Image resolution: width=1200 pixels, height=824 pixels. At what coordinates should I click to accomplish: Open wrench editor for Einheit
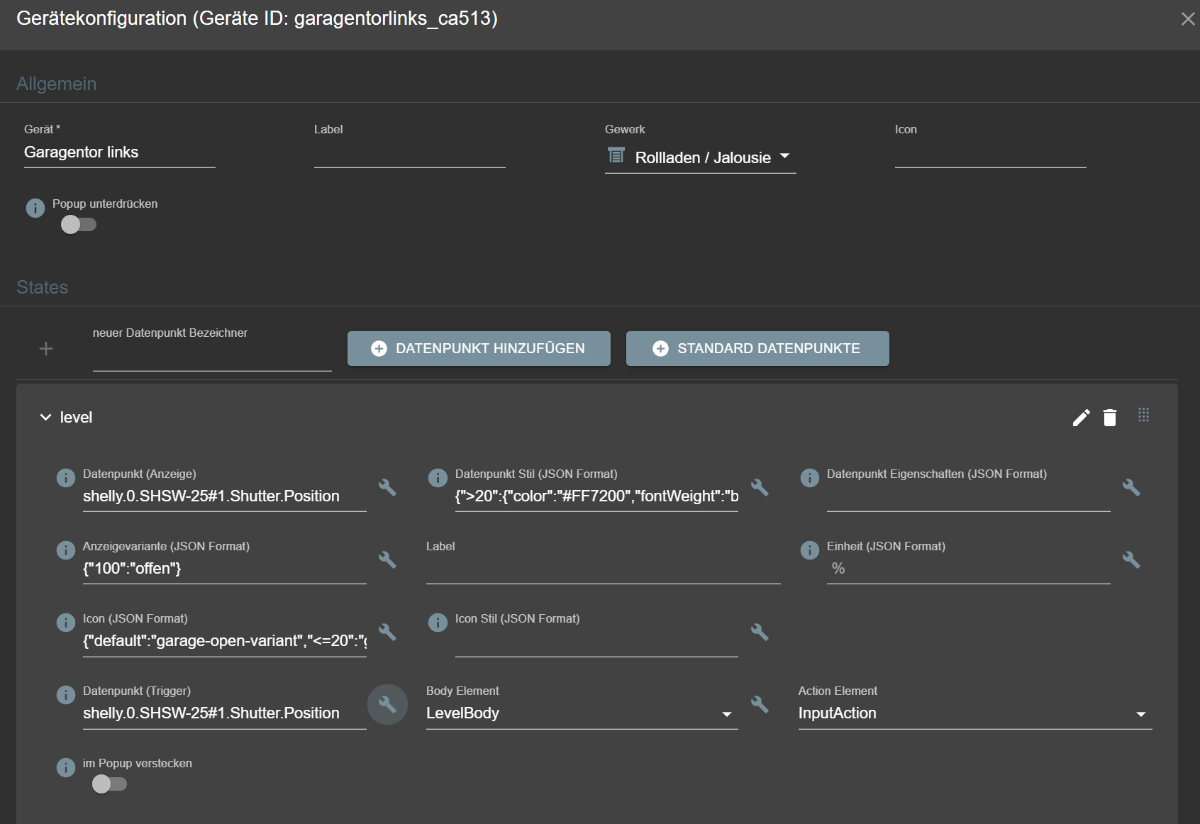1131,559
